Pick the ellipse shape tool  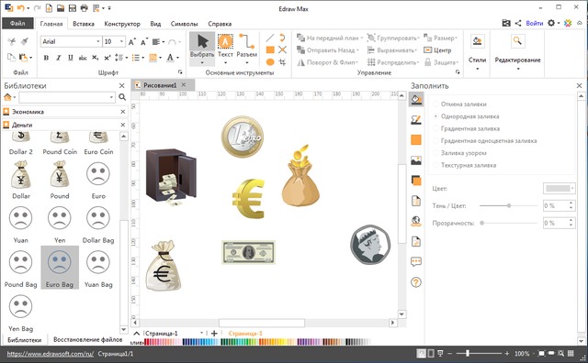tap(270, 62)
